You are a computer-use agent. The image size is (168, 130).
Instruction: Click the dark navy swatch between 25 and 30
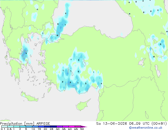(x=53, y=127)
